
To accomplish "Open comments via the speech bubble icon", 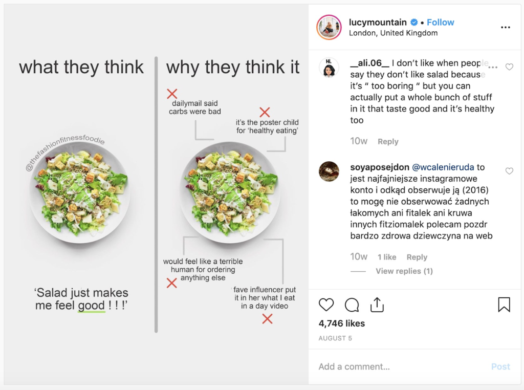I will pos(352,305).
